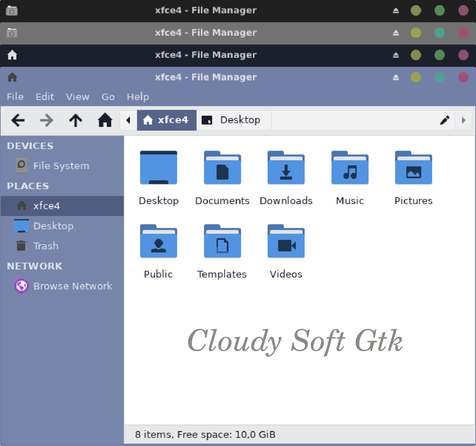Select the Downloads folder icon
Viewport: 476px width, 446px height.
point(286,167)
